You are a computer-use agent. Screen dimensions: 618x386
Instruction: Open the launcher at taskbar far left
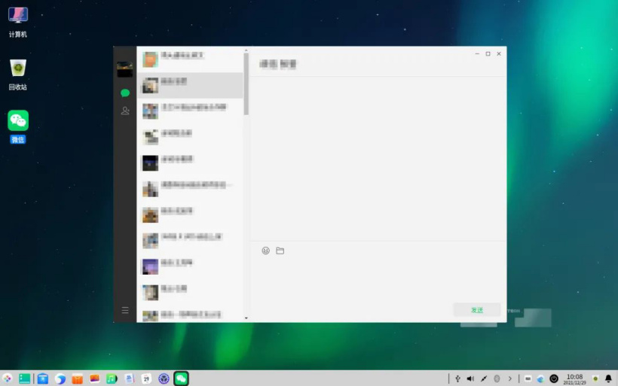click(x=8, y=378)
